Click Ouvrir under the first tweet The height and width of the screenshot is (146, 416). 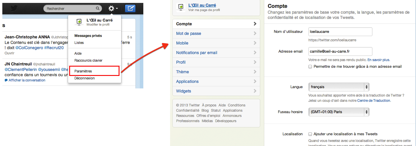pos(9,53)
